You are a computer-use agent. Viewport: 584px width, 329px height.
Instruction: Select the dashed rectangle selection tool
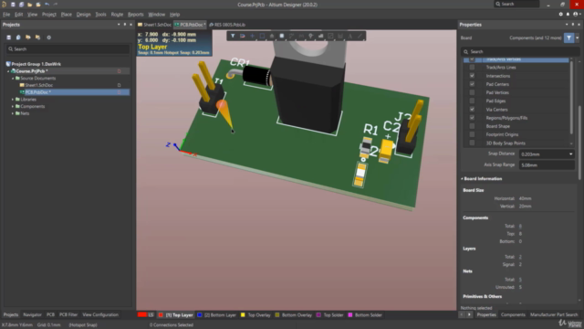point(262,36)
